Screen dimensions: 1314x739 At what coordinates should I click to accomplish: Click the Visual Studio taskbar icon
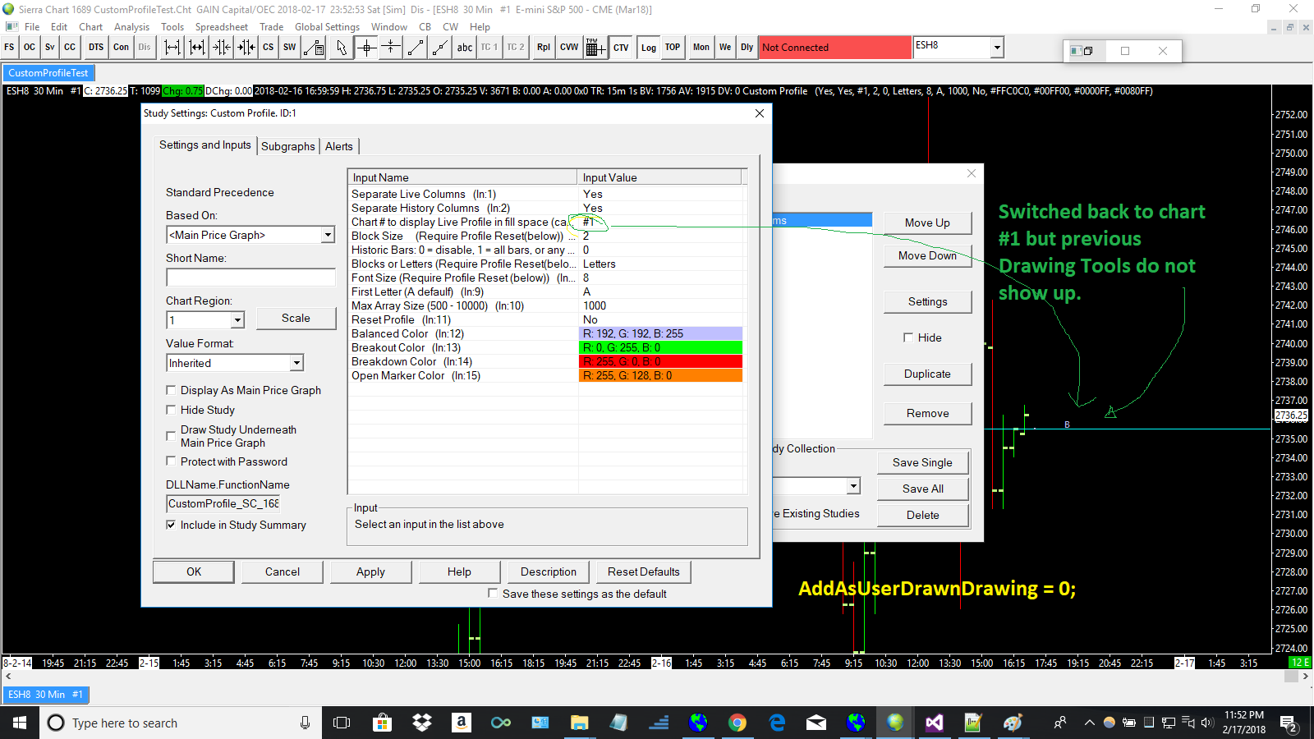point(935,723)
